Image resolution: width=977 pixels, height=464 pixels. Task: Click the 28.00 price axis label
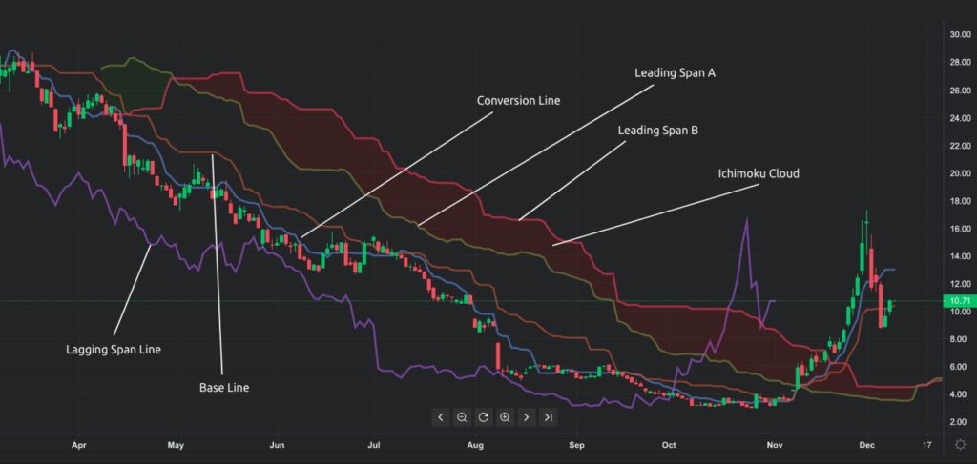coord(960,62)
